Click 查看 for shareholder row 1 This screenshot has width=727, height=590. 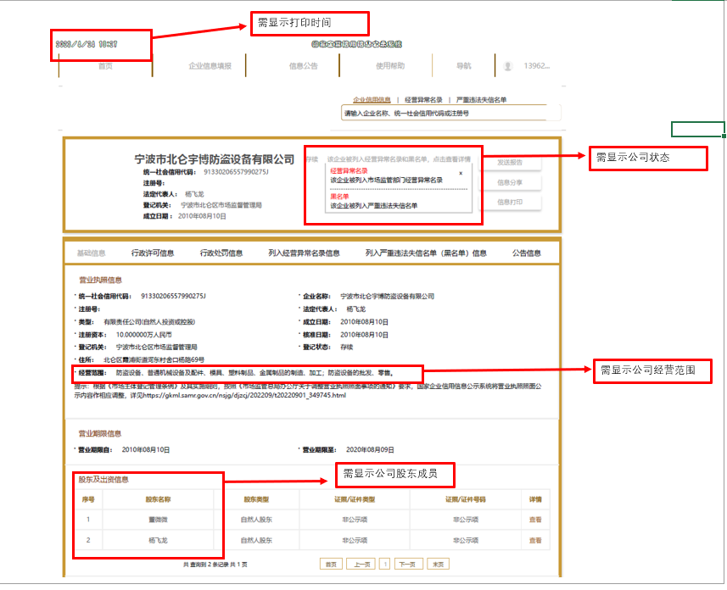535,520
